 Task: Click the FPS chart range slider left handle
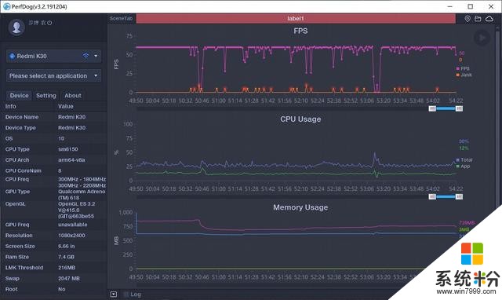[432, 108]
